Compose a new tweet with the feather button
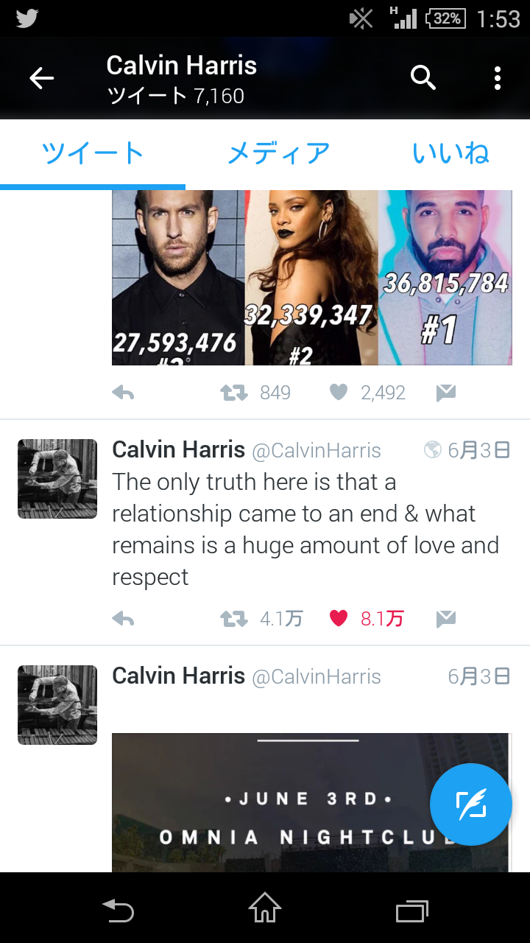This screenshot has width=530, height=943. coord(471,804)
